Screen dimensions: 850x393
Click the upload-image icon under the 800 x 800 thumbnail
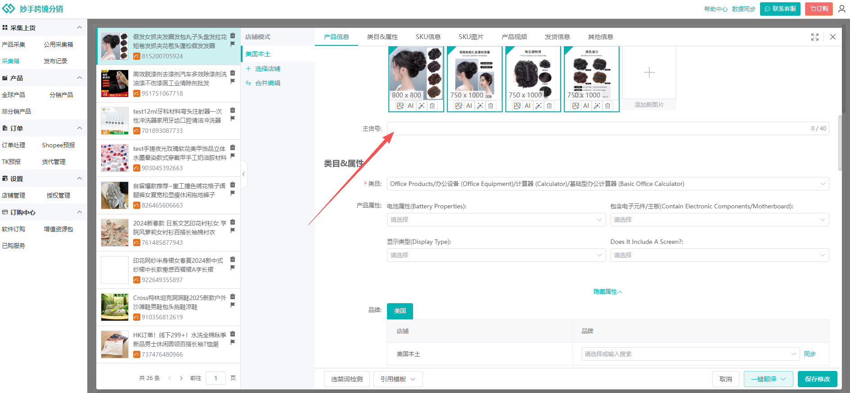click(400, 106)
